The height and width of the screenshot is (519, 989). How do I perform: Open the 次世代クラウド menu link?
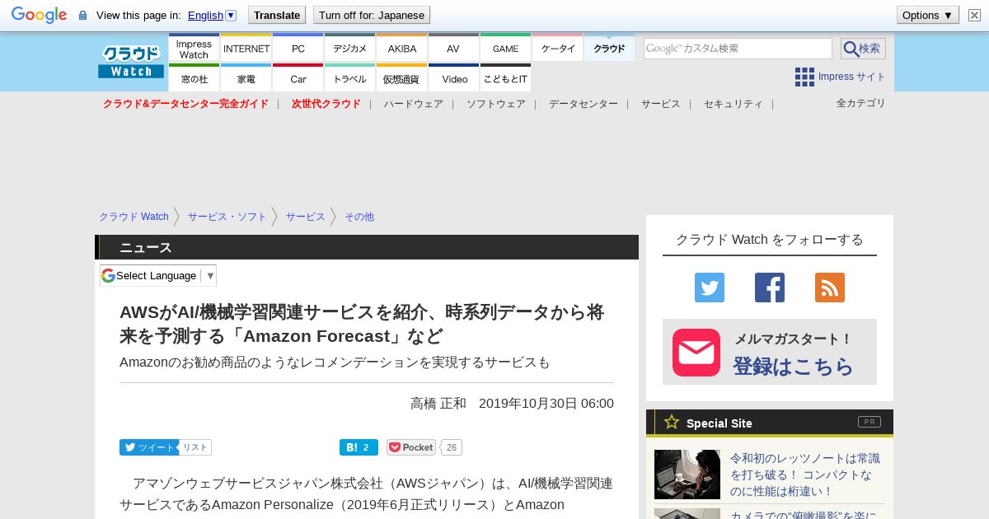[326, 104]
